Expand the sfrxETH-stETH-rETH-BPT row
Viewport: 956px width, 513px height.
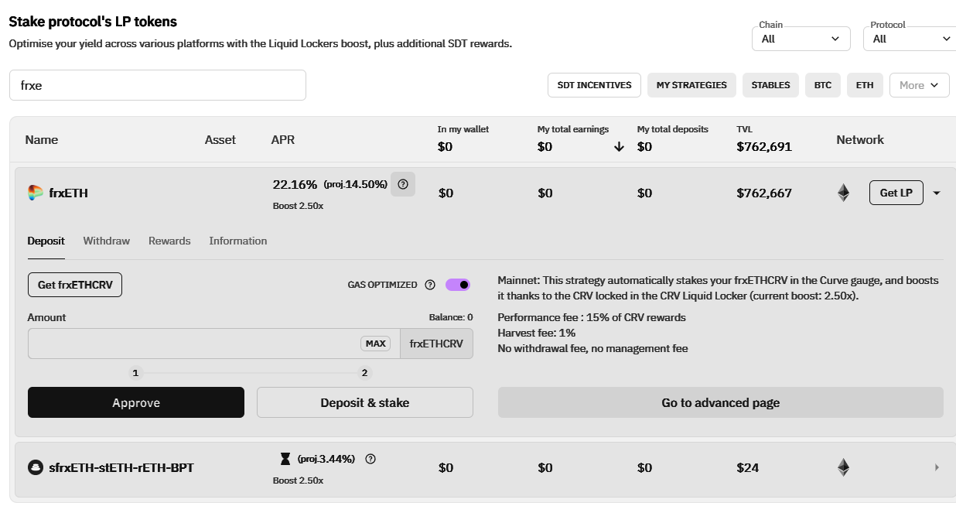pyautogui.click(x=937, y=467)
